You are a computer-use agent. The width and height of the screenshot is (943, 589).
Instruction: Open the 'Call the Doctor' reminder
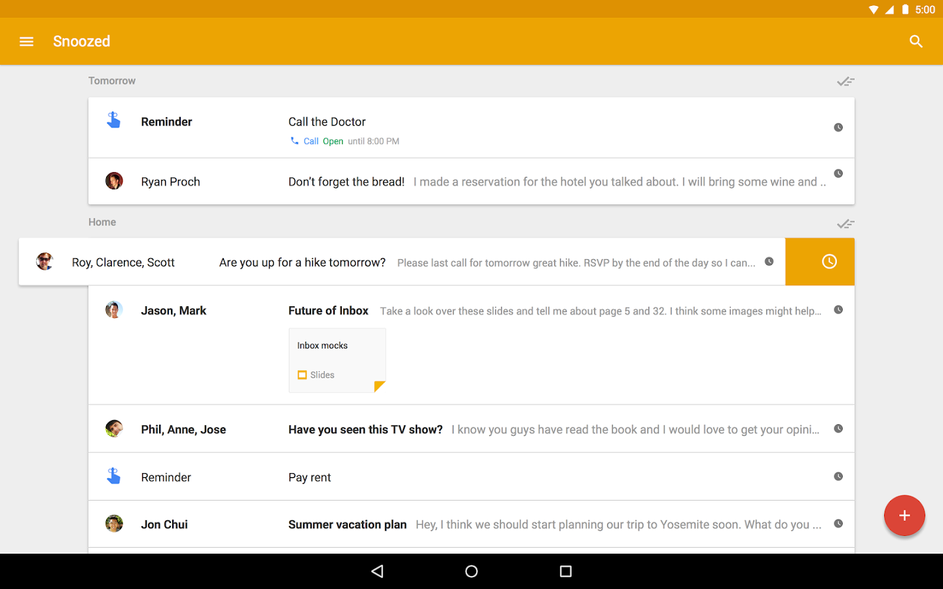pyautogui.click(x=471, y=128)
